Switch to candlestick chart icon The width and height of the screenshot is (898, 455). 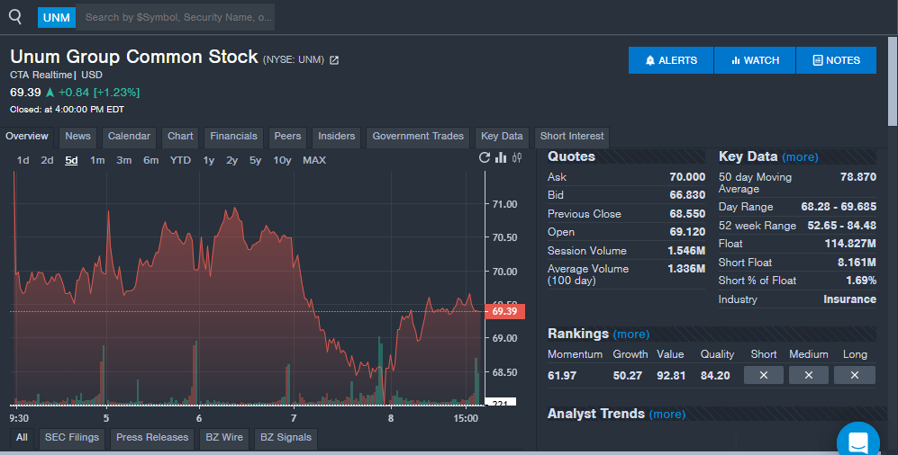pos(517,157)
